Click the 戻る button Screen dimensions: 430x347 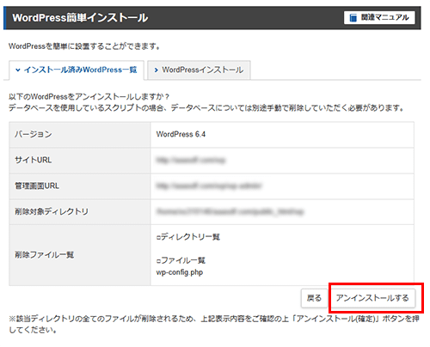click(x=314, y=298)
